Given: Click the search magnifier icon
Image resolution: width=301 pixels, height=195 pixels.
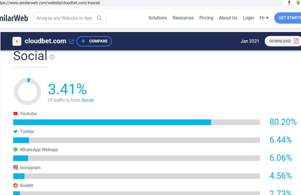Looking at the screenshot, I should coord(99,18).
